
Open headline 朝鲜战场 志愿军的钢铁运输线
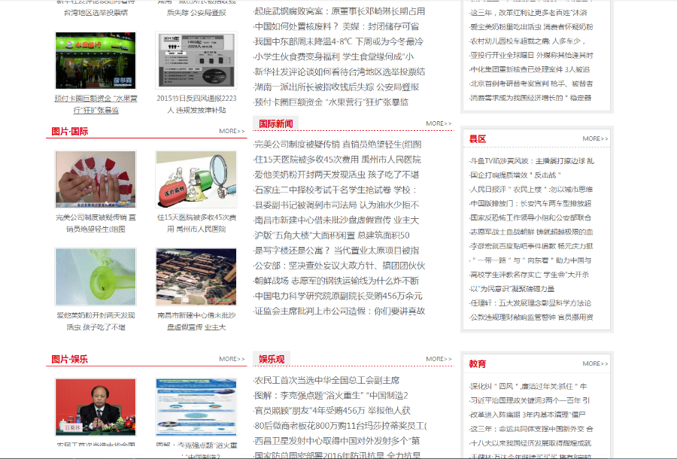(x=336, y=281)
